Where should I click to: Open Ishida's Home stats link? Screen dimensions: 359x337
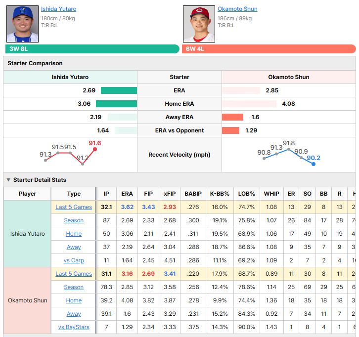[74, 234]
